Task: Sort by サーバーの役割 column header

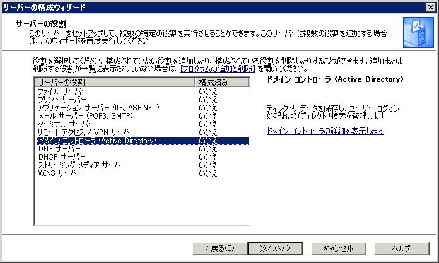Action: point(115,83)
